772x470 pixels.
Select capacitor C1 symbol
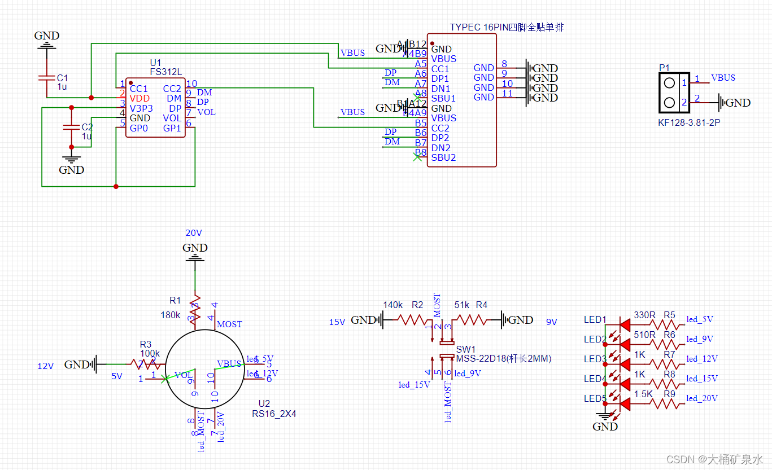tap(46, 77)
